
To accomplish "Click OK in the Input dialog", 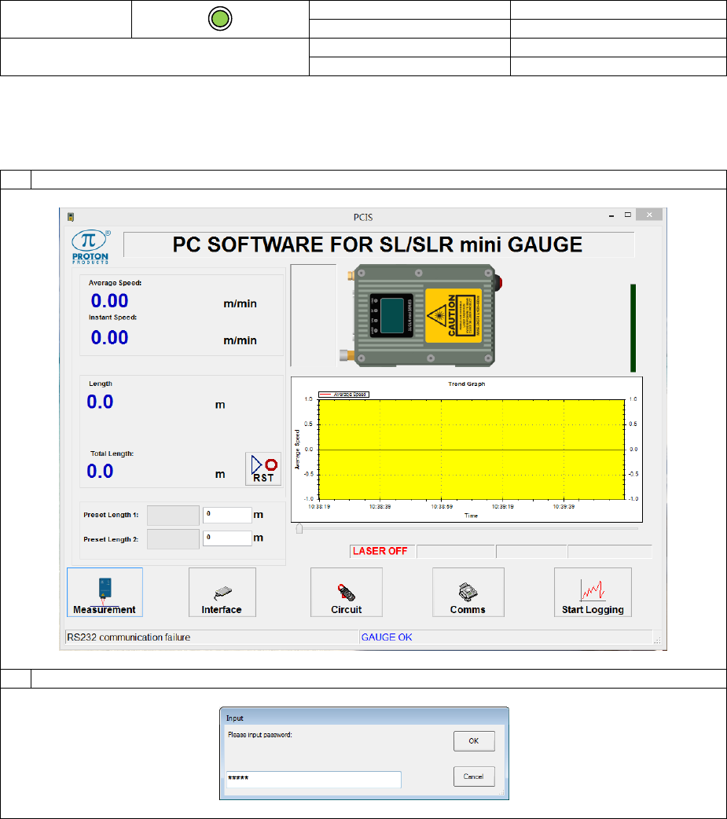I will [x=474, y=740].
